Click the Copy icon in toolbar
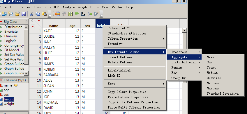Image resolution: width=247 pixels, height=114 pixels. 38,14
